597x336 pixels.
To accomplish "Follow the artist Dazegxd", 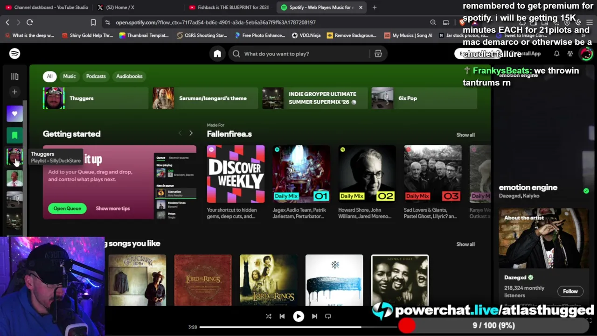I will 570,291.
